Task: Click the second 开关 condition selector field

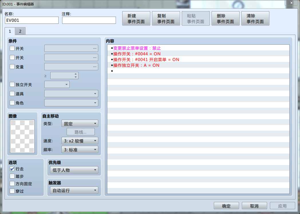Action: point(71,58)
